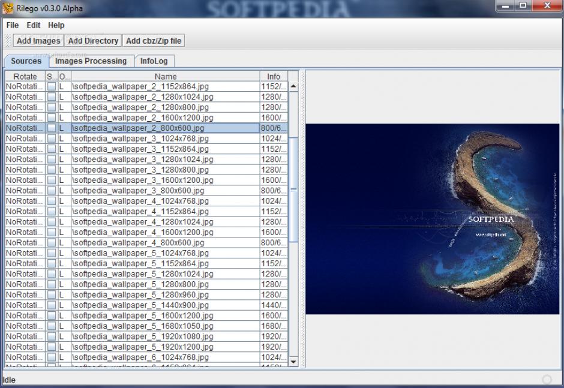Image resolution: width=564 pixels, height=388 pixels.
Task: Open Rotate cell of softpedia_wallpaper_4_1024x768.jpg row
Action: [25, 201]
